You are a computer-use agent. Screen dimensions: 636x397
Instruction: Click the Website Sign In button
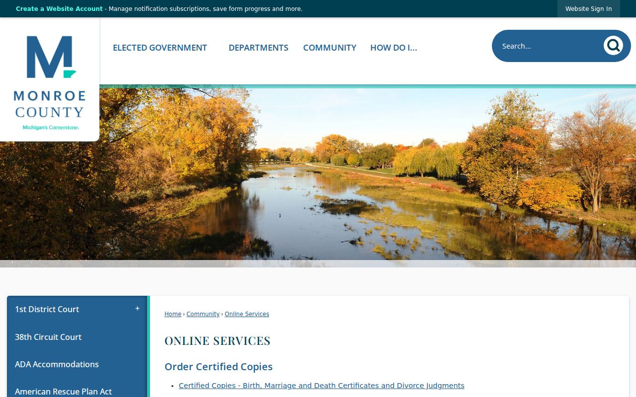[x=589, y=9]
